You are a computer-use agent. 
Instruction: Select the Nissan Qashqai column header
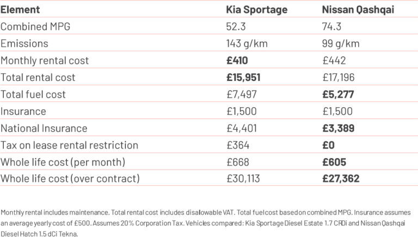[356, 10]
